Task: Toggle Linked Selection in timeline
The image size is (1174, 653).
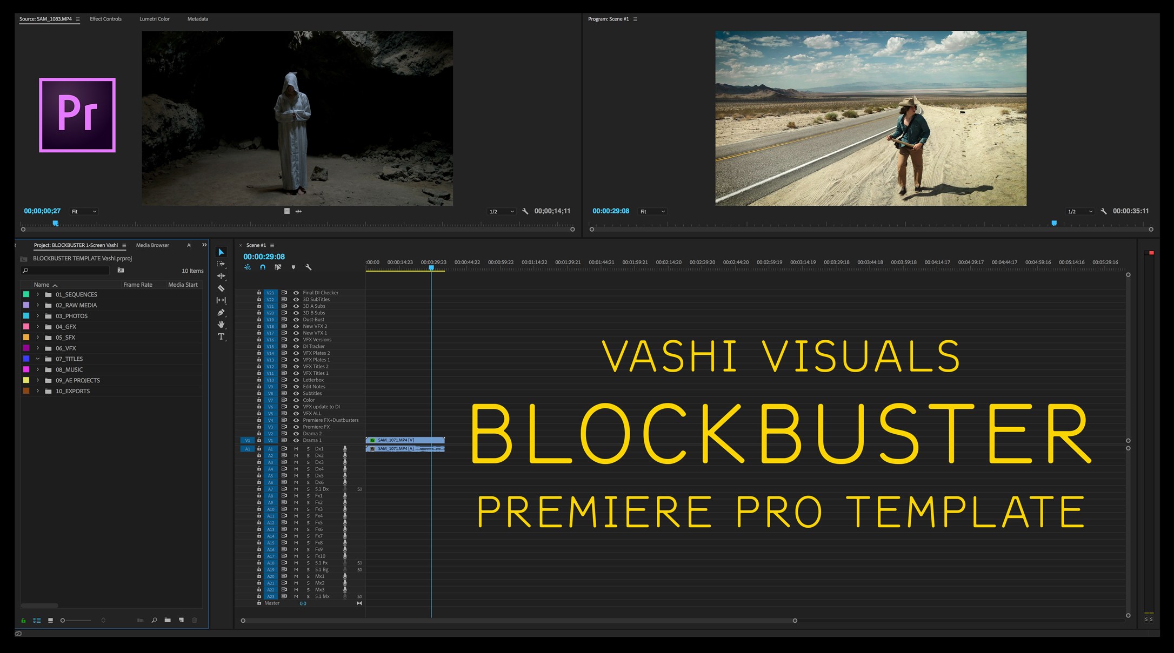Action: pos(278,267)
